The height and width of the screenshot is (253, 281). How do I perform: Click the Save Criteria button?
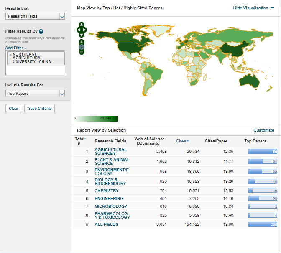(x=39, y=109)
